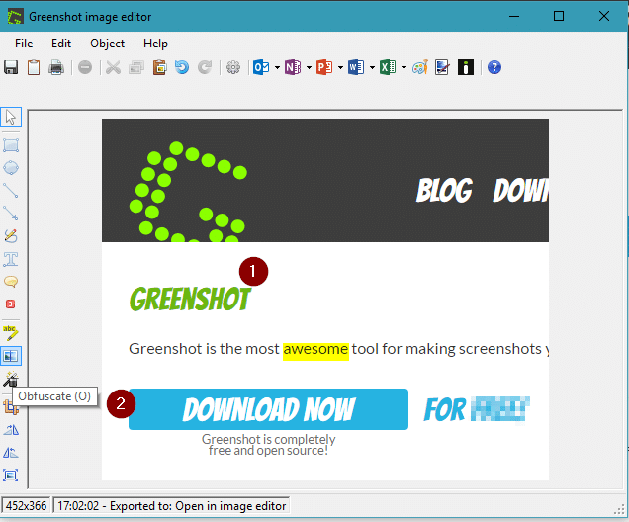Select the Freehand draw tool
The height and width of the screenshot is (522, 629).
[11, 235]
